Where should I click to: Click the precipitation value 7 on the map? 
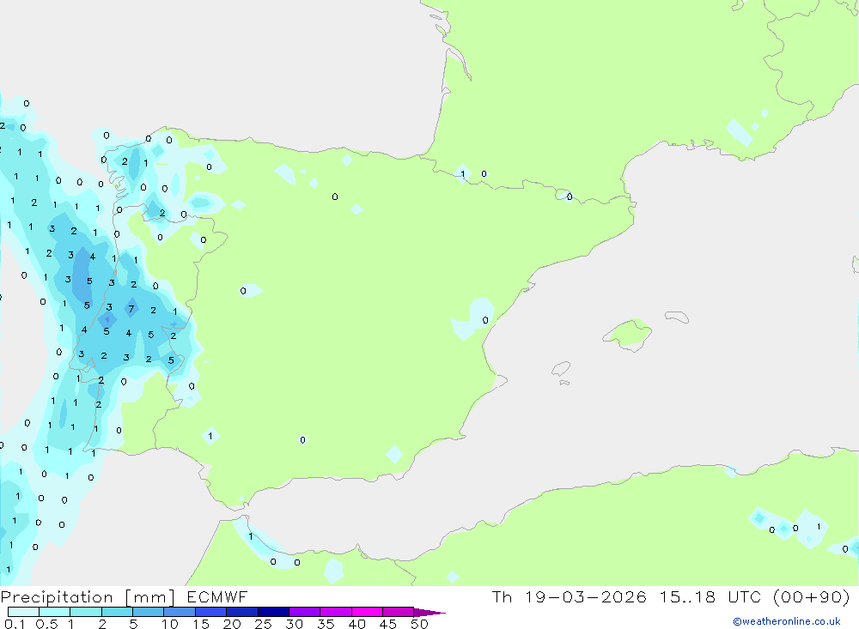coord(131,309)
